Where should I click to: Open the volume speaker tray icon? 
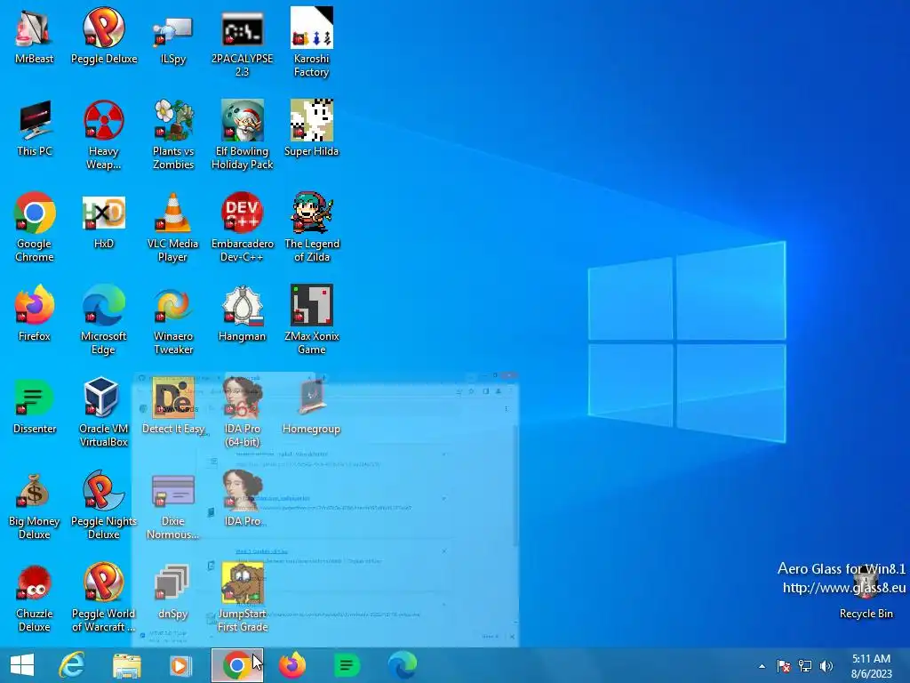[x=826, y=666]
